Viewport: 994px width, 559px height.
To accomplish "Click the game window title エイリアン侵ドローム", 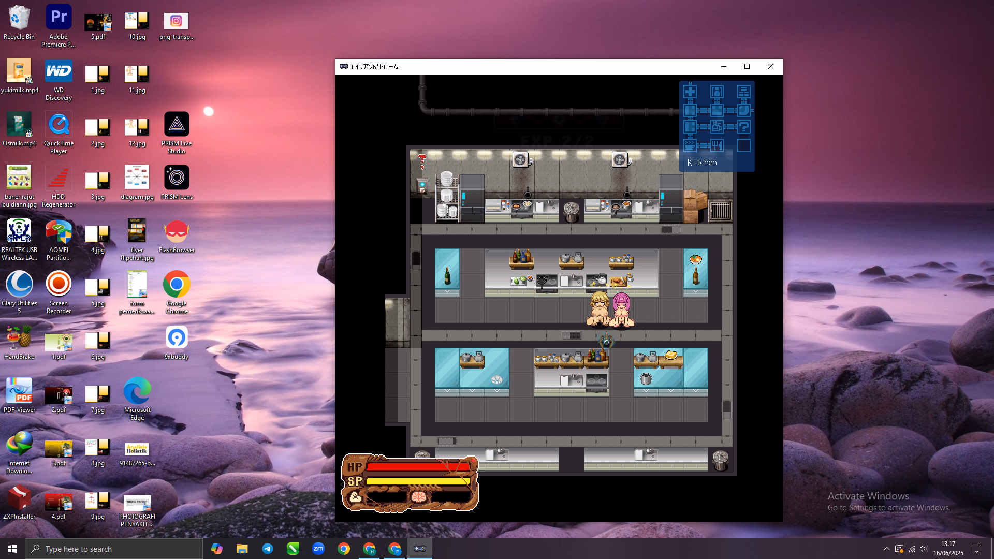I will [374, 67].
